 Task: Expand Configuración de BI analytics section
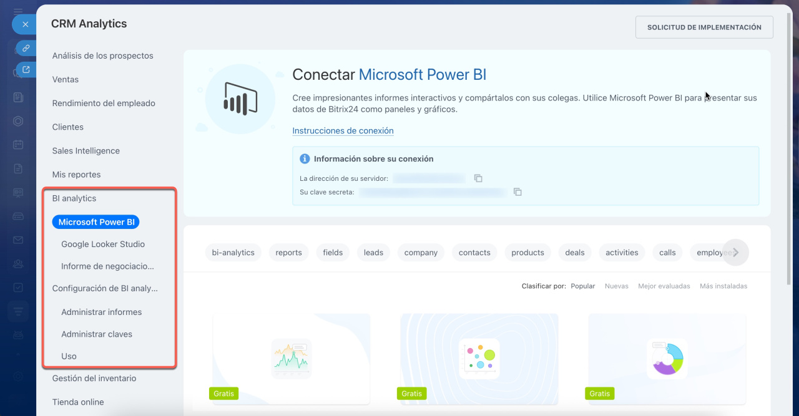(105, 289)
